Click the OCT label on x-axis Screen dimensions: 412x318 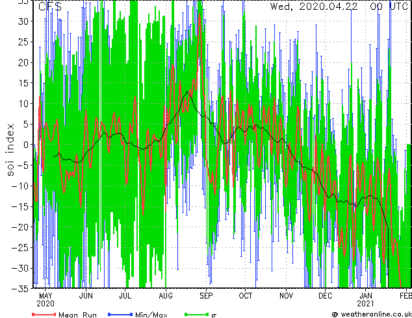coord(246,296)
